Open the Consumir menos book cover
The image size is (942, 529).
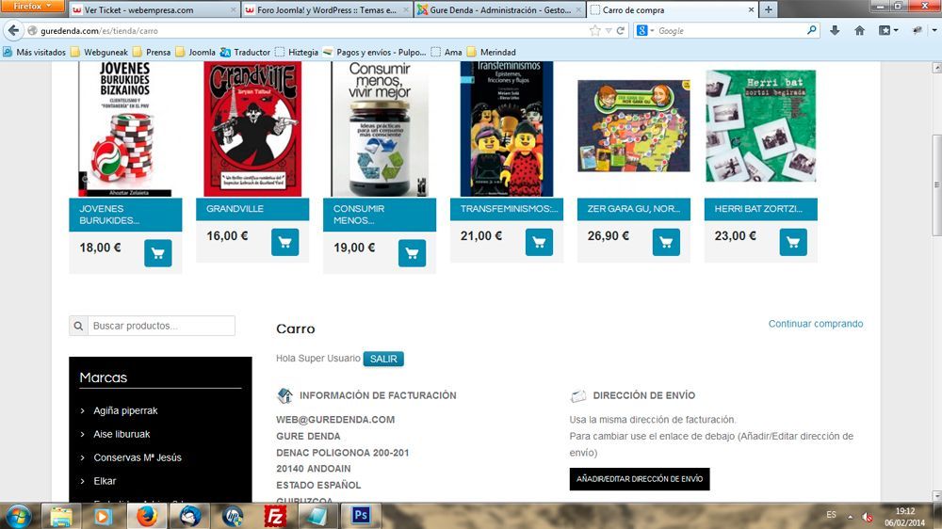point(380,129)
